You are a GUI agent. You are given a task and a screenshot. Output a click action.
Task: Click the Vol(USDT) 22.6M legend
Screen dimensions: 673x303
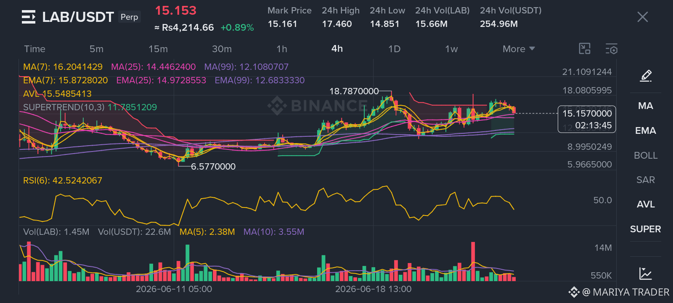pos(135,232)
